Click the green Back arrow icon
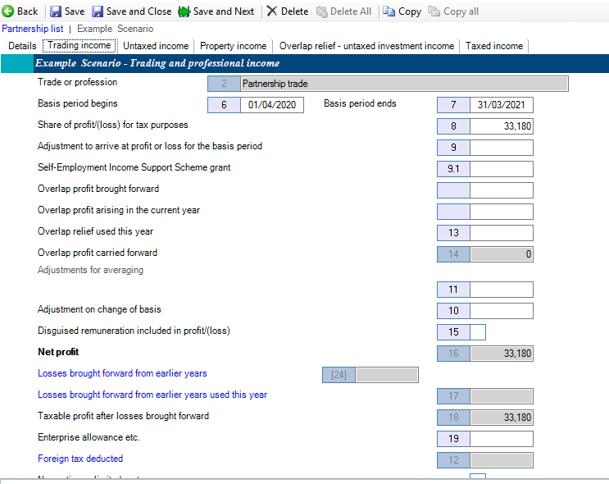609x484 pixels. (x=7, y=11)
